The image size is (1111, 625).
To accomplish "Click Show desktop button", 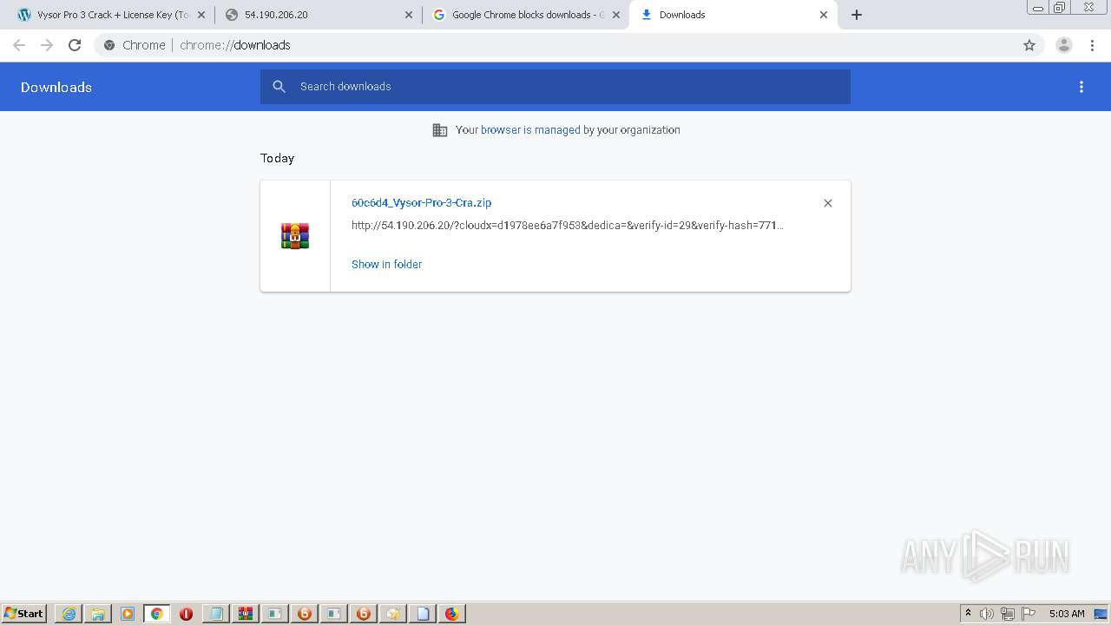I will [x=1101, y=614].
